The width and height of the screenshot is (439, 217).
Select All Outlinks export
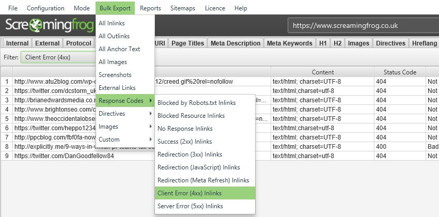125,36
